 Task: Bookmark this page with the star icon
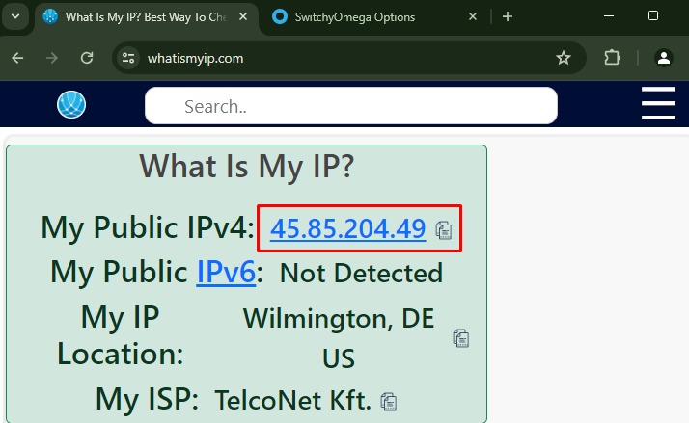[x=564, y=58]
